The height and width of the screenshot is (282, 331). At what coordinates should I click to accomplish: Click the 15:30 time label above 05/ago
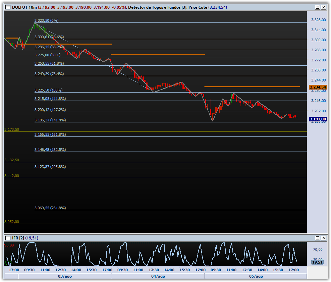pos(278,270)
